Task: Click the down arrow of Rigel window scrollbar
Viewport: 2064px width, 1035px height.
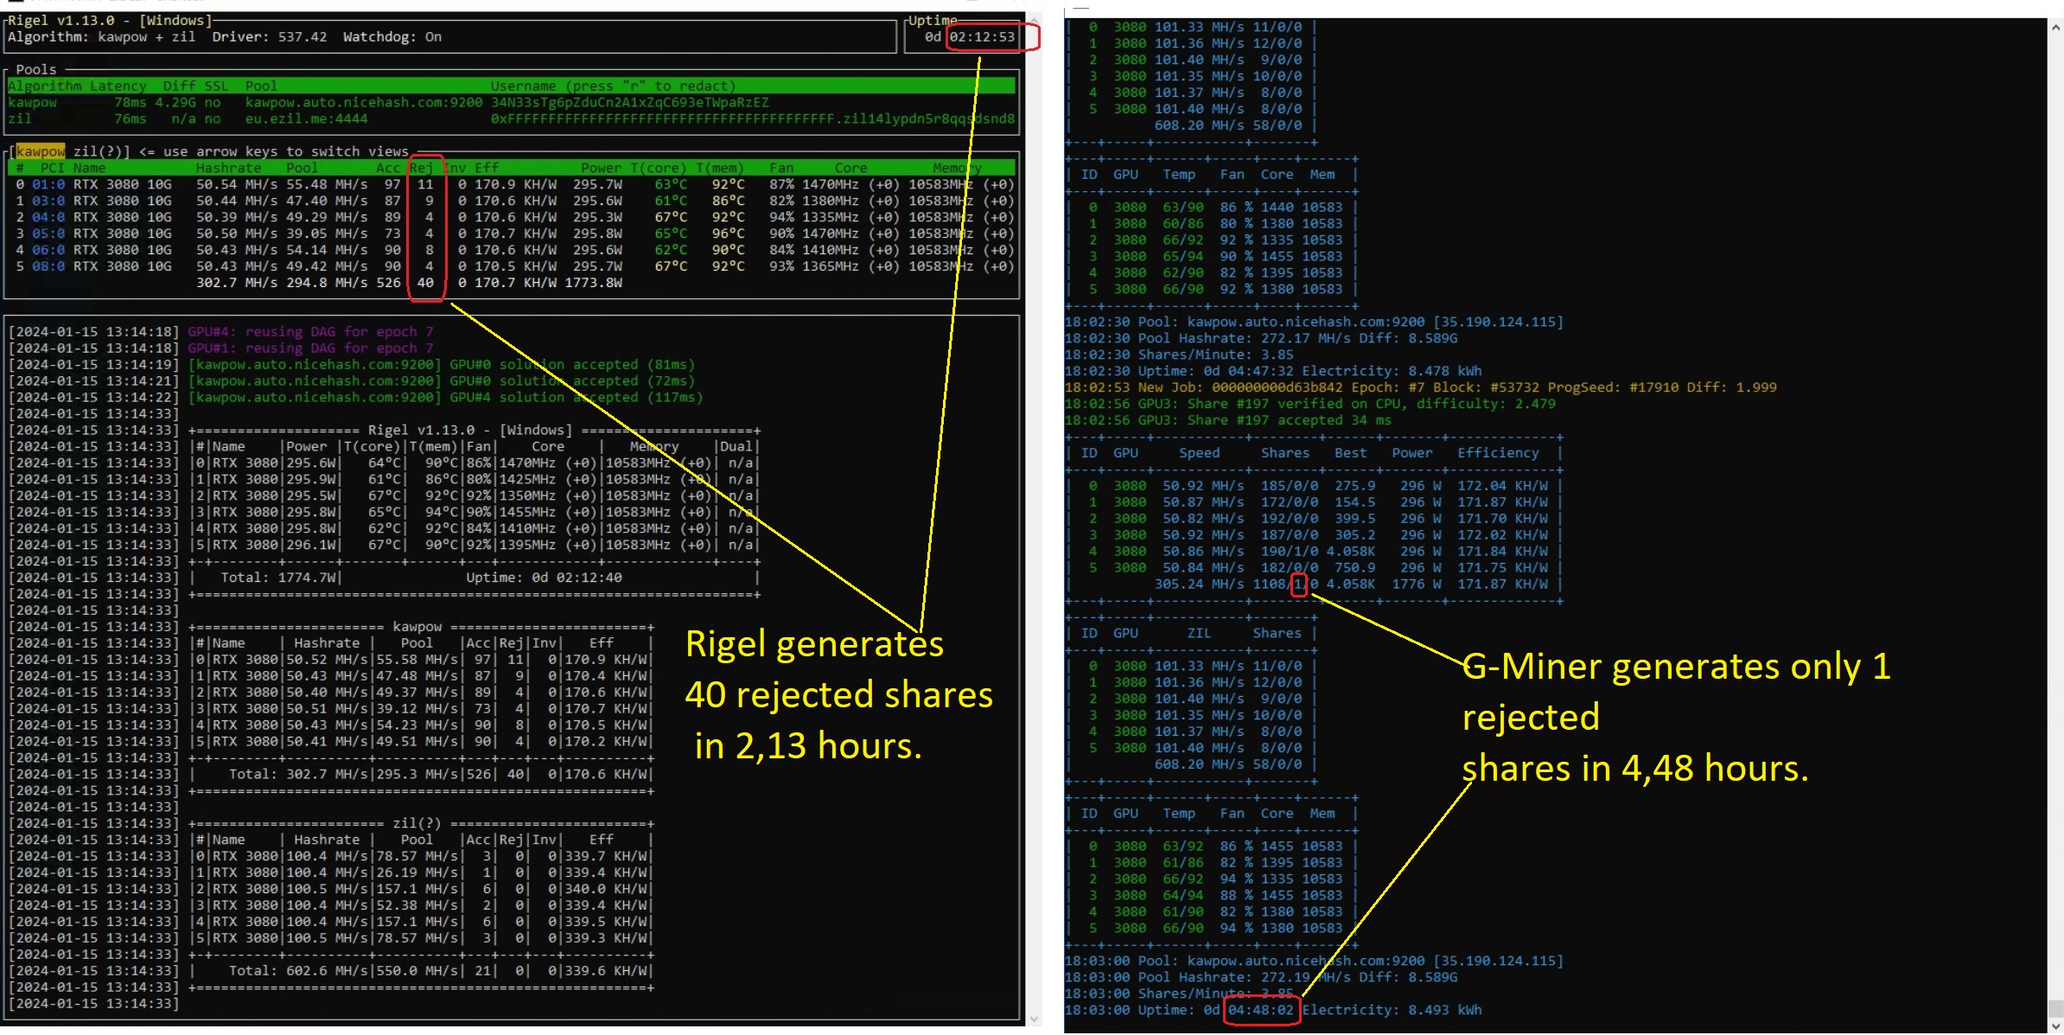Action: tap(1034, 1019)
